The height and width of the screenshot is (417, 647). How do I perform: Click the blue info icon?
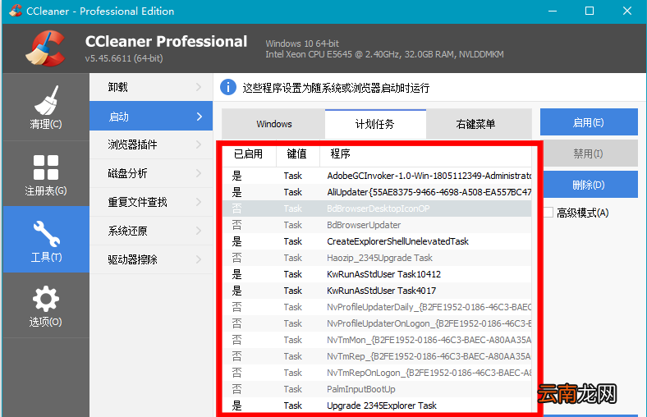tap(228, 88)
